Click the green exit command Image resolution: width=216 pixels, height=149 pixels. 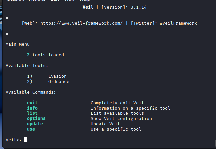point(32,103)
